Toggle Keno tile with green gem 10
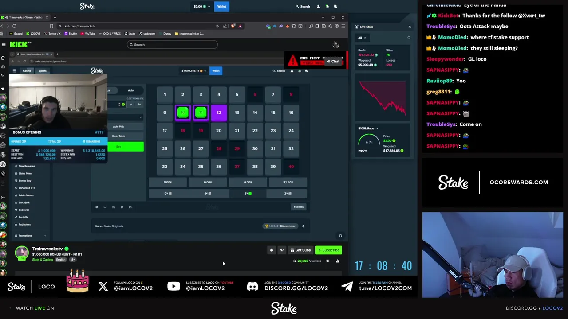 pyautogui.click(x=182, y=113)
